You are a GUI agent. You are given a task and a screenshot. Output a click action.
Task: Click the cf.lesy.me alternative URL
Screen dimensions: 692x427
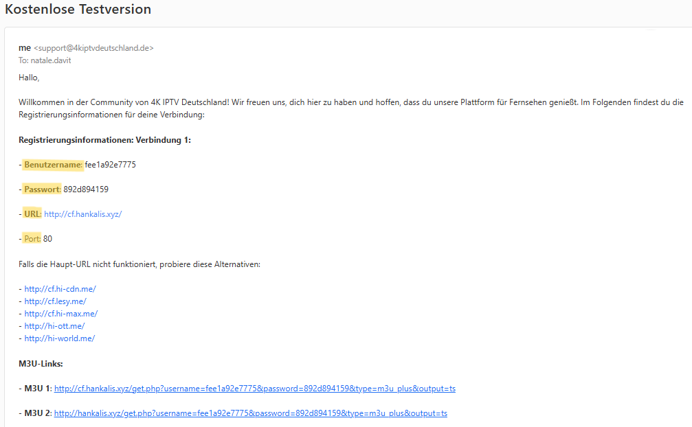click(x=55, y=301)
